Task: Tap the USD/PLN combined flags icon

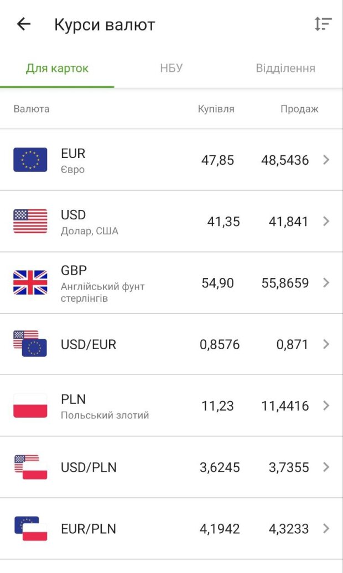Action: coord(30,467)
